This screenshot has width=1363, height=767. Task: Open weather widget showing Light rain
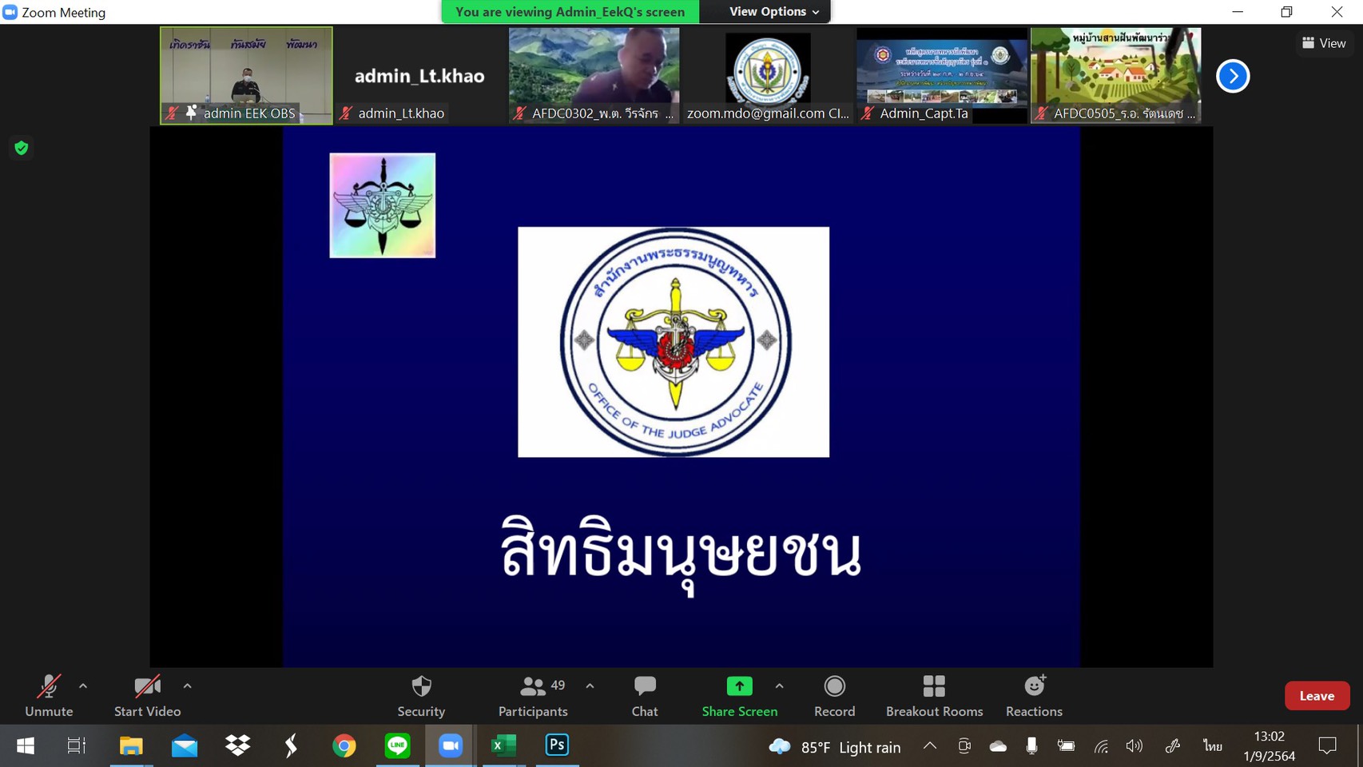coord(834,747)
